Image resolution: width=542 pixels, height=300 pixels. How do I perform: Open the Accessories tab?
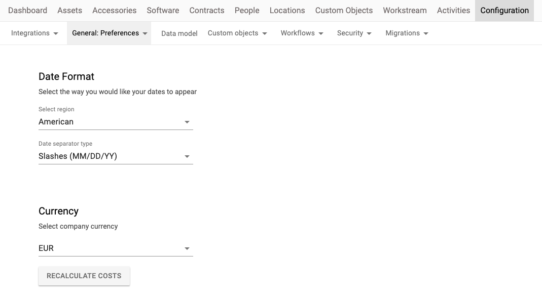pyautogui.click(x=115, y=10)
